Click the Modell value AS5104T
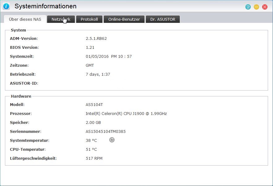This screenshot has height=186, width=273. pyautogui.click(x=94, y=105)
